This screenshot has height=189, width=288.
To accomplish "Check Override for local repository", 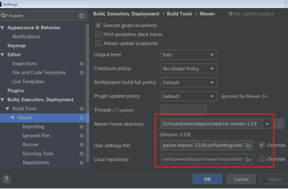I will (x=262, y=159).
